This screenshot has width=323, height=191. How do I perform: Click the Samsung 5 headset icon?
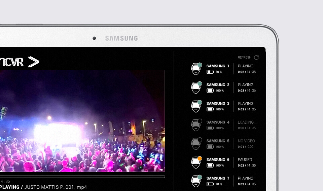[196, 144]
